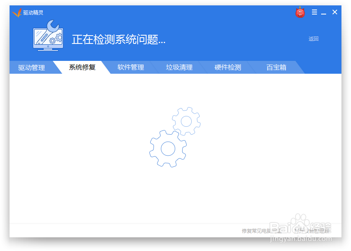Open the 软件管理 tab

point(130,68)
